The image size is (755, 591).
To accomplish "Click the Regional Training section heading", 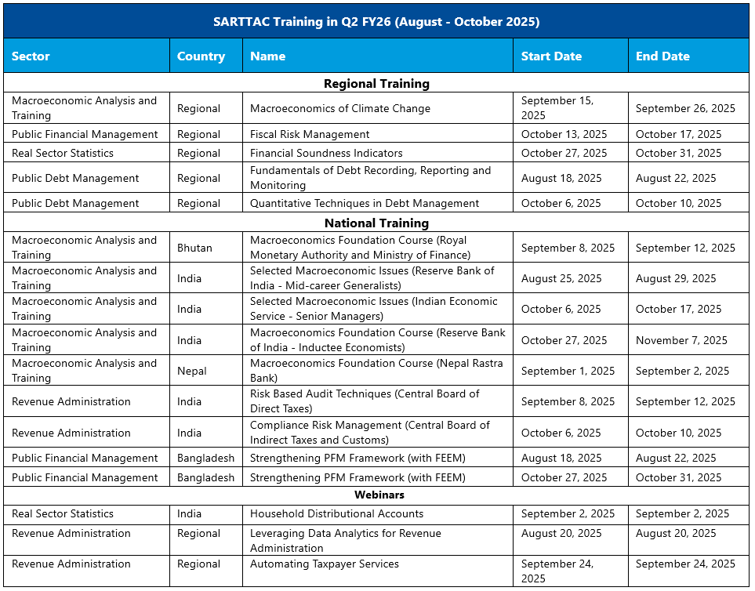I will coord(376,83).
